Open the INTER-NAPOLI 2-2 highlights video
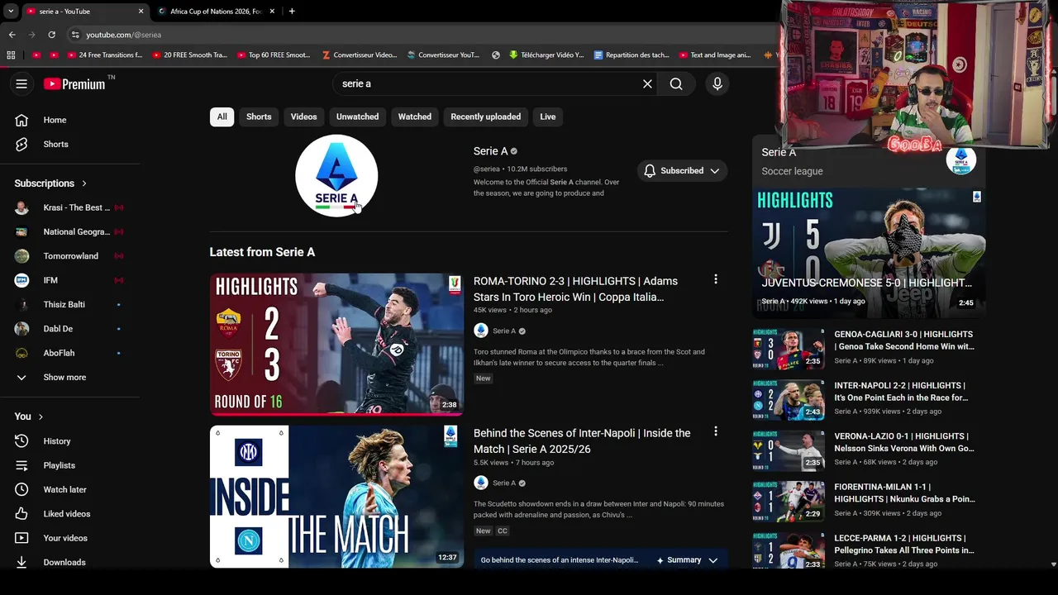1058x595 pixels. point(868,398)
